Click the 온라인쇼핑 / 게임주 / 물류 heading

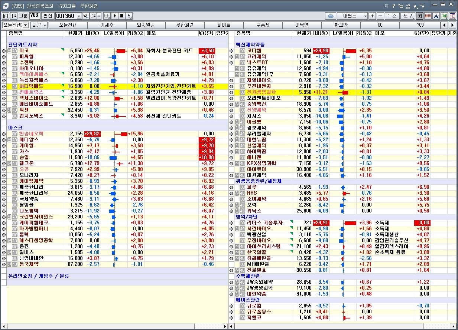(x=39, y=276)
